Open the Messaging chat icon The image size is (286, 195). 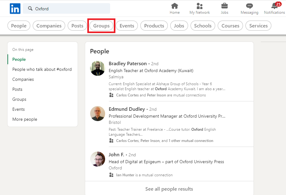click(x=249, y=6)
